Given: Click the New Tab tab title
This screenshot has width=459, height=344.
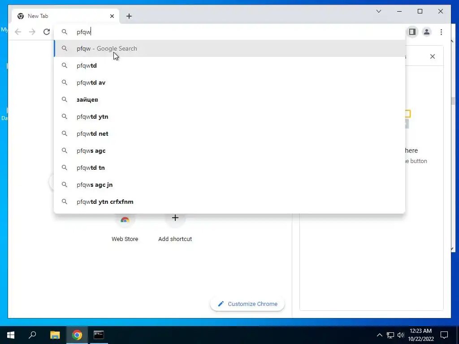Looking at the screenshot, I should click(x=38, y=16).
